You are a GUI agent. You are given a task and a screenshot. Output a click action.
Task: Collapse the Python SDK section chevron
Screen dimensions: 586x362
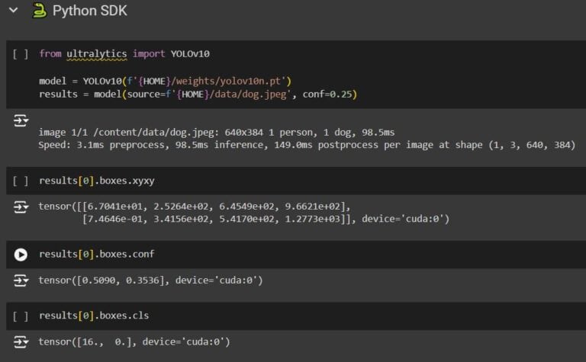(x=13, y=11)
